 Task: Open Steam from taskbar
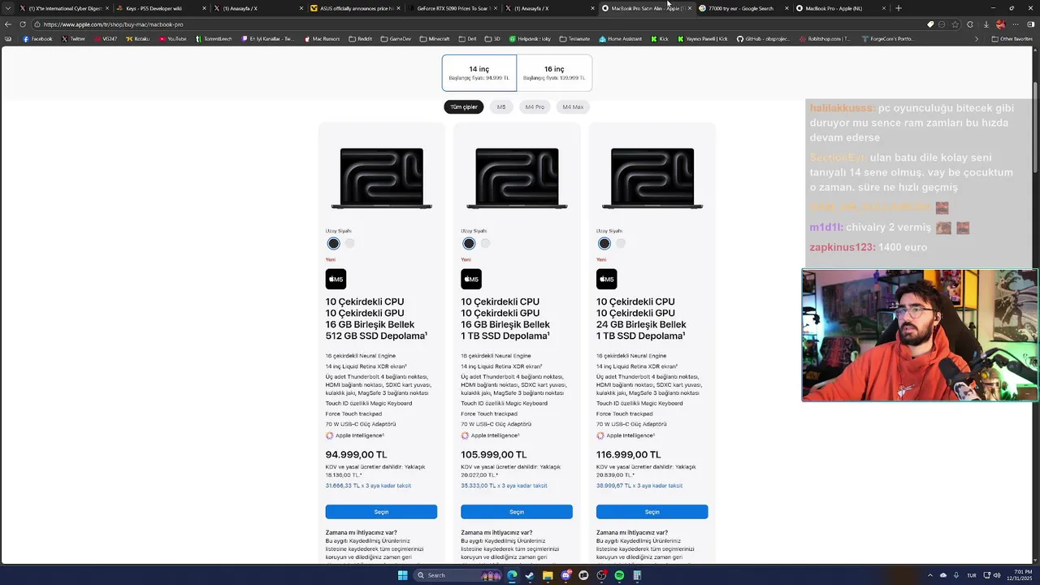(x=530, y=575)
